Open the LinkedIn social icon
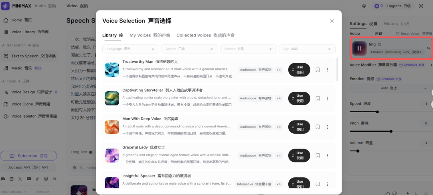 coord(12,179)
